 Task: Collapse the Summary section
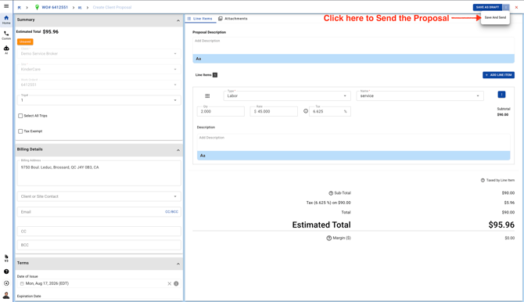point(178,20)
